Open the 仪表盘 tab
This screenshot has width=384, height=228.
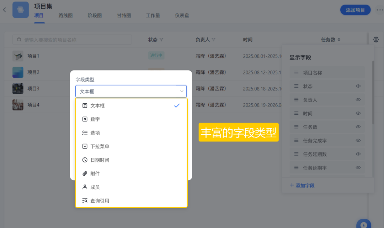[182, 16]
